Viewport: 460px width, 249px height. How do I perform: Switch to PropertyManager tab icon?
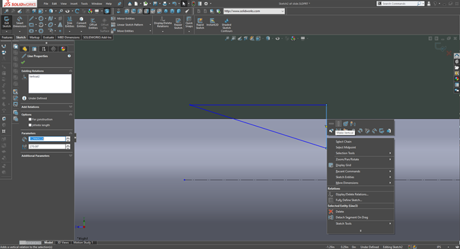pyautogui.click(x=35, y=49)
